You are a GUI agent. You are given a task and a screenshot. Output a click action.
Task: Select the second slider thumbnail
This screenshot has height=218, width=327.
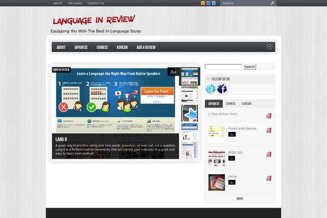pyautogui.click(x=190, y=95)
